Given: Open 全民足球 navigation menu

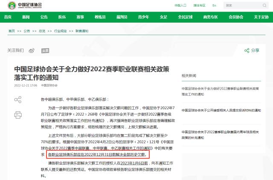Looking at the screenshot, I should pyautogui.click(x=185, y=17).
